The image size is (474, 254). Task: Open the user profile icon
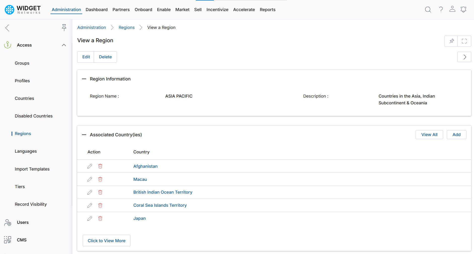(452, 9)
